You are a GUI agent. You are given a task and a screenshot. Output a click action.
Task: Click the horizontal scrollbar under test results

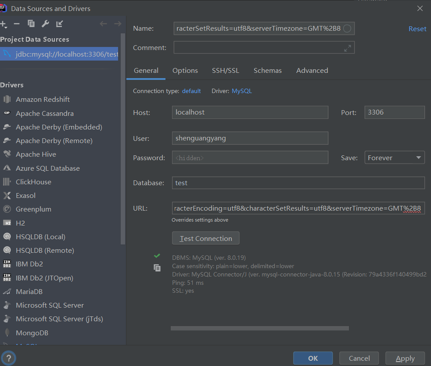click(260, 328)
